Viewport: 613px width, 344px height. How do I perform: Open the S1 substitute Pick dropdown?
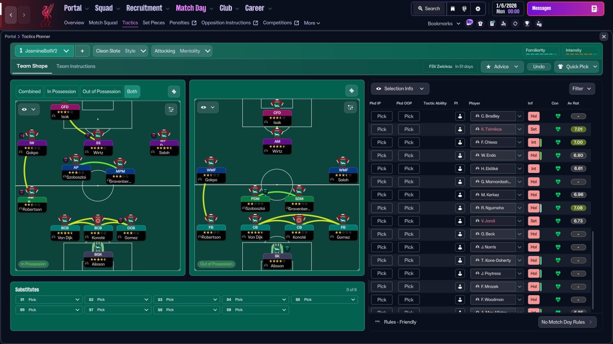coord(49,300)
